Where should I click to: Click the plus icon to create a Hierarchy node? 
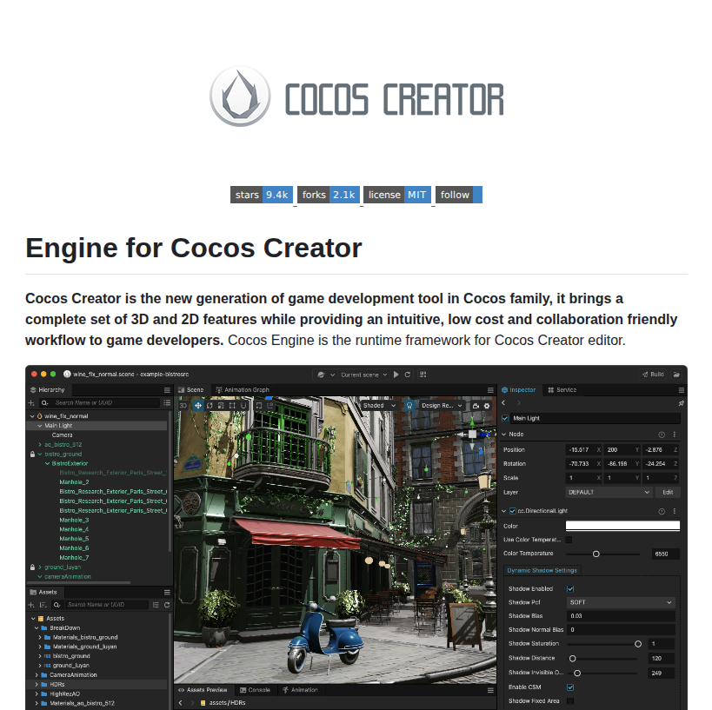tap(31, 402)
